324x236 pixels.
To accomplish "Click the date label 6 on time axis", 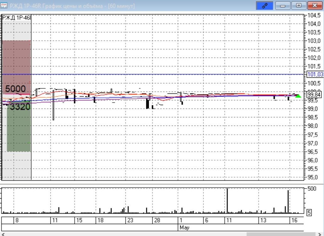I will (x=206, y=220).
